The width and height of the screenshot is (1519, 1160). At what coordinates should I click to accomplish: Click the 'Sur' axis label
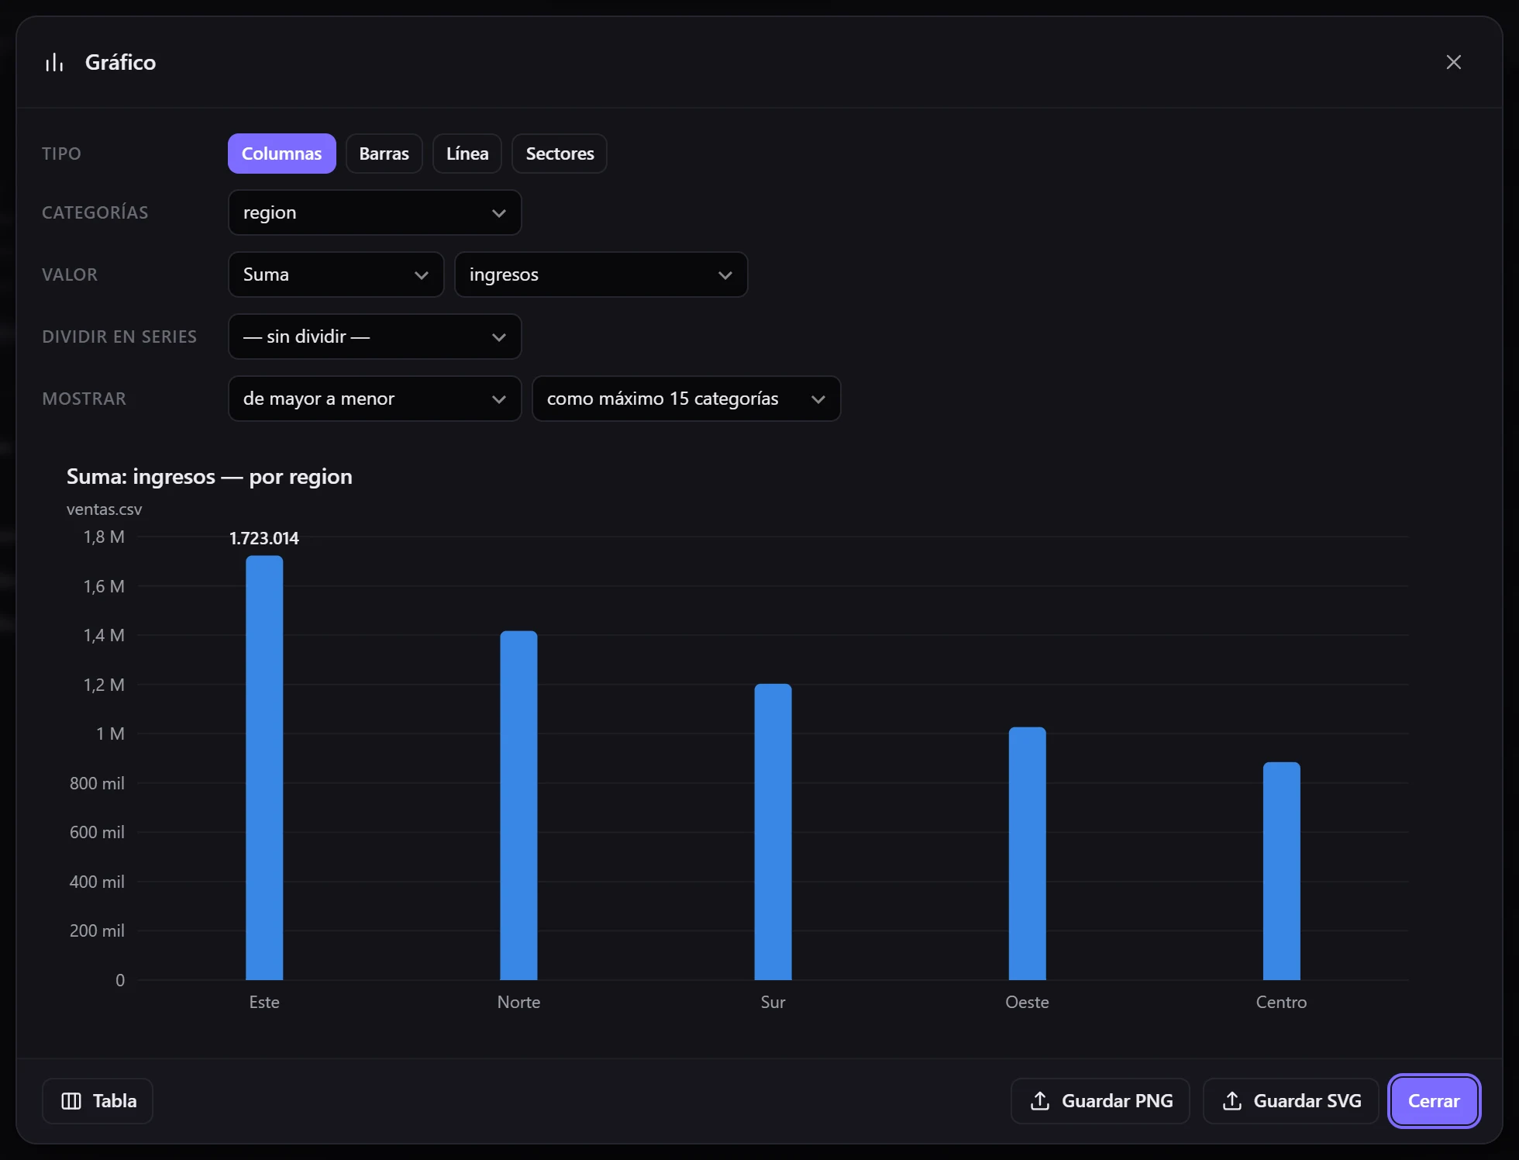pos(773,1002)
